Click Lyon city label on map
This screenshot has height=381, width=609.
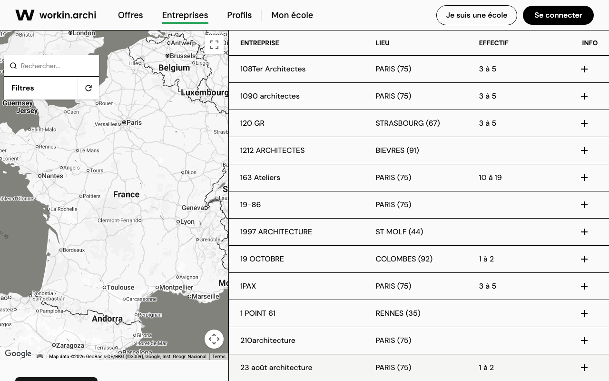[x=187, y=221]
